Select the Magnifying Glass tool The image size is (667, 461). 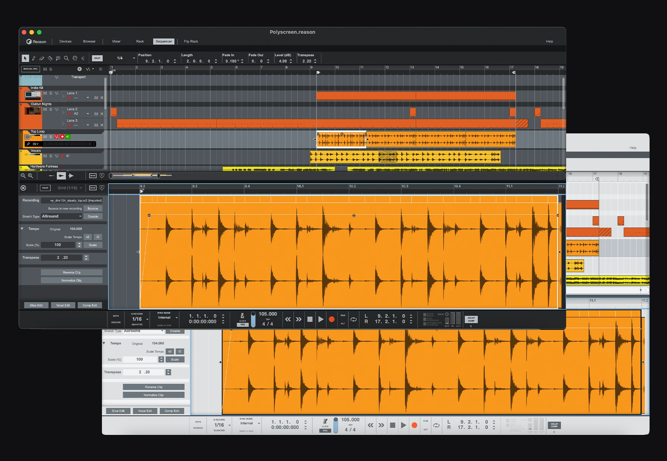point(66,58)
